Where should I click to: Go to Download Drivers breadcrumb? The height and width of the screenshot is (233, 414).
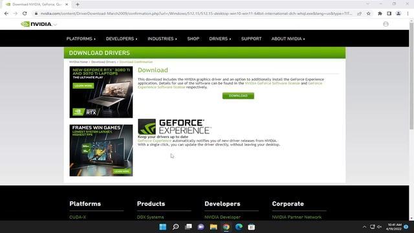point(103,62)
